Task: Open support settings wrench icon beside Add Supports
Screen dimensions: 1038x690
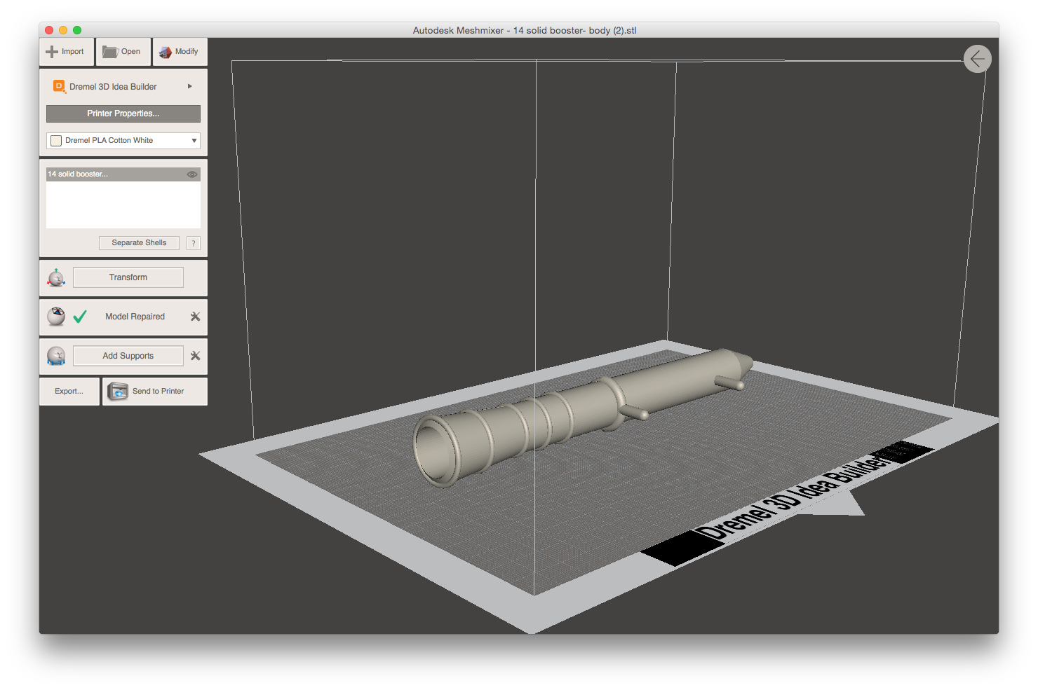Action: [x=196, y=356]
